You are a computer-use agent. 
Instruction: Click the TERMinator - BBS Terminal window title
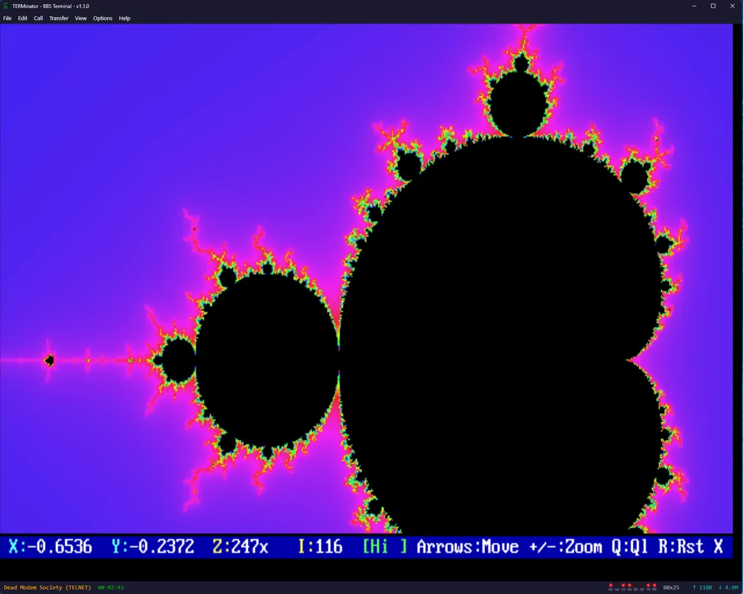click(51, 6)
